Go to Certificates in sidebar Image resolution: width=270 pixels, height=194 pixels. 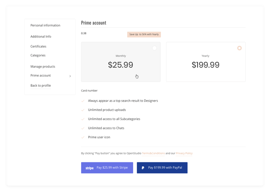39,47
